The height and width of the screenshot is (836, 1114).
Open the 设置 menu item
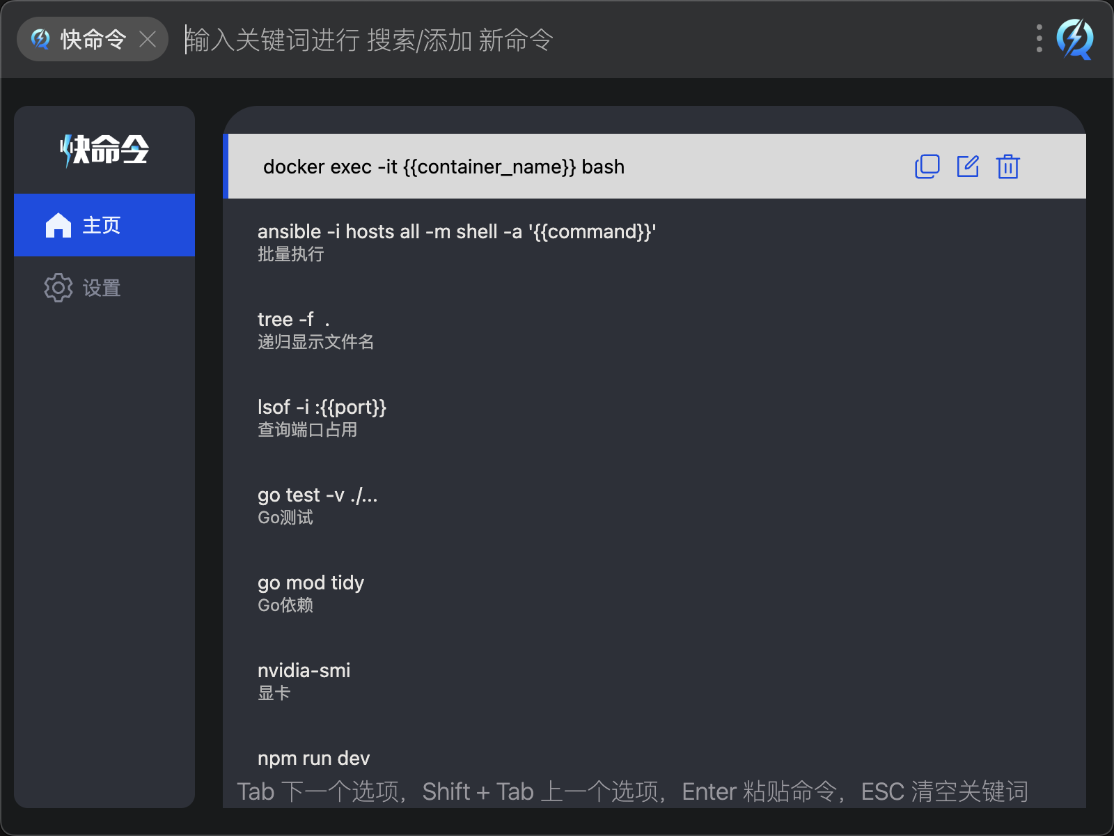(x=104, y=288)
